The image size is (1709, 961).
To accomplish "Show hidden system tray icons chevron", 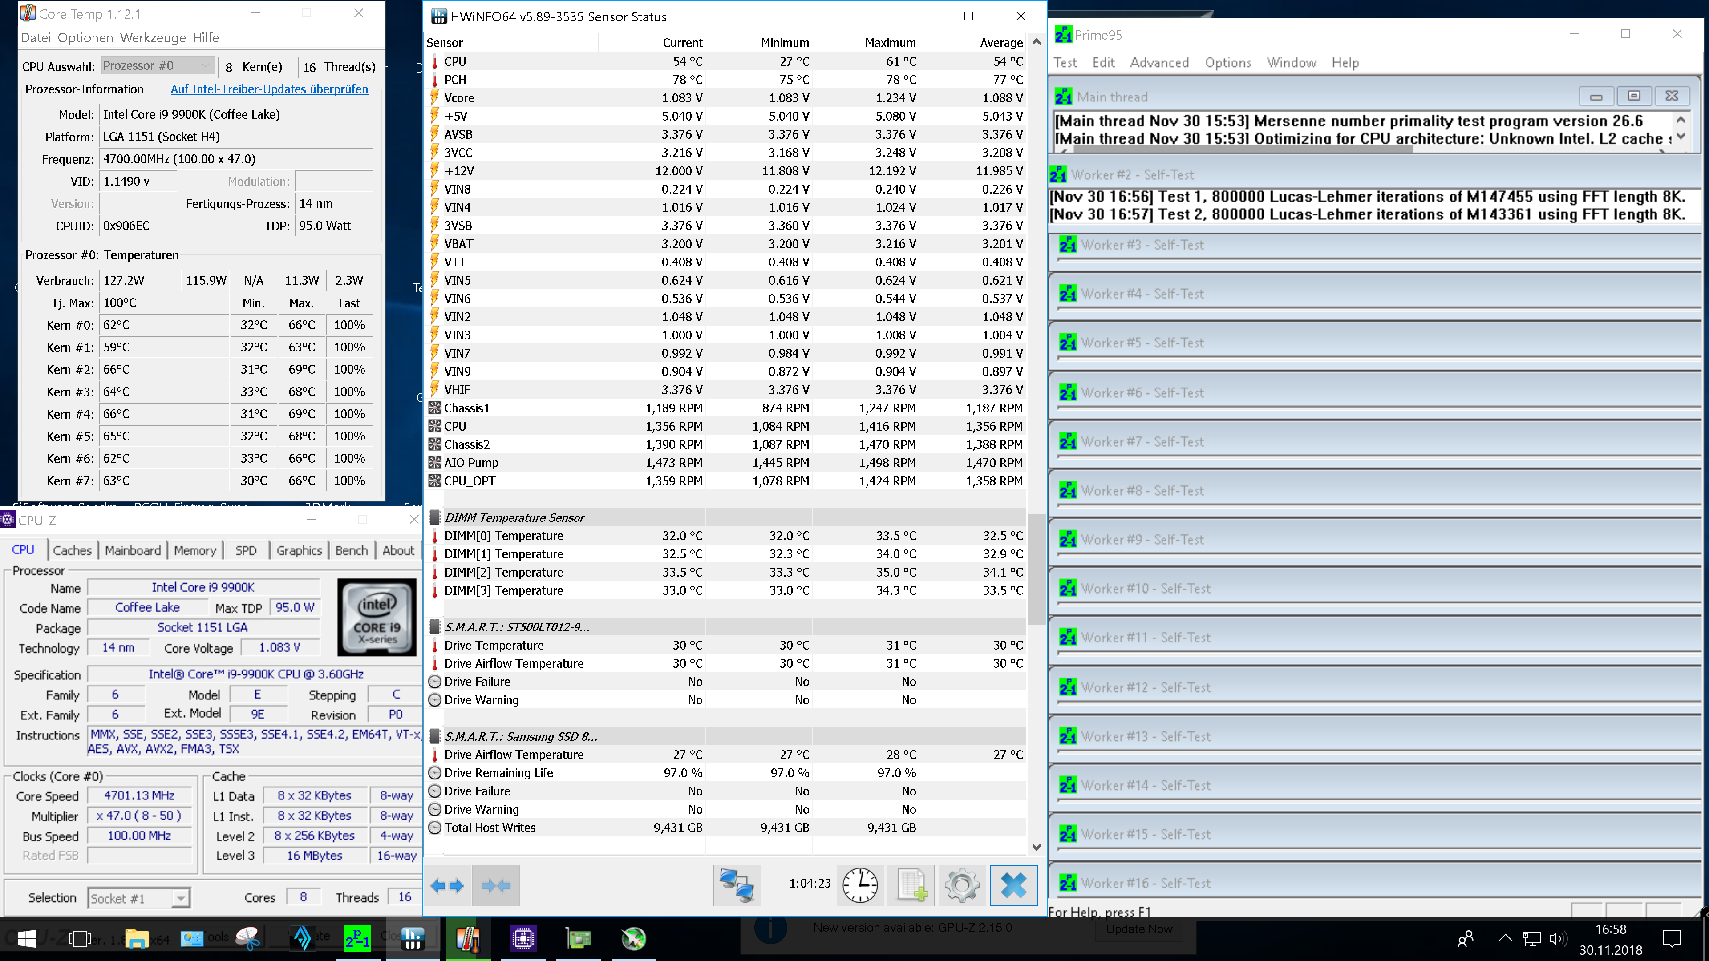I will [1505, 938].
